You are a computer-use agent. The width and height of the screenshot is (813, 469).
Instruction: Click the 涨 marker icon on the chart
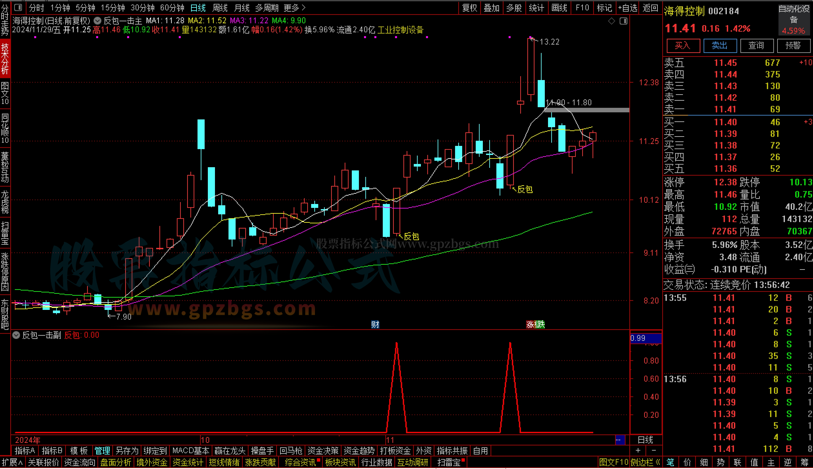coord(530,324)
